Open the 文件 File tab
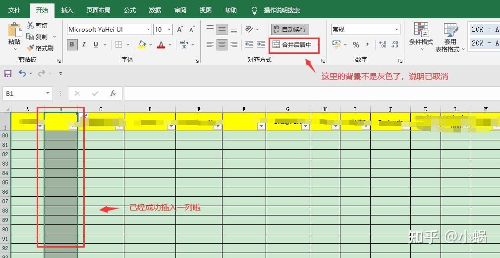This screenshot has width=500, height=258. 14,10
